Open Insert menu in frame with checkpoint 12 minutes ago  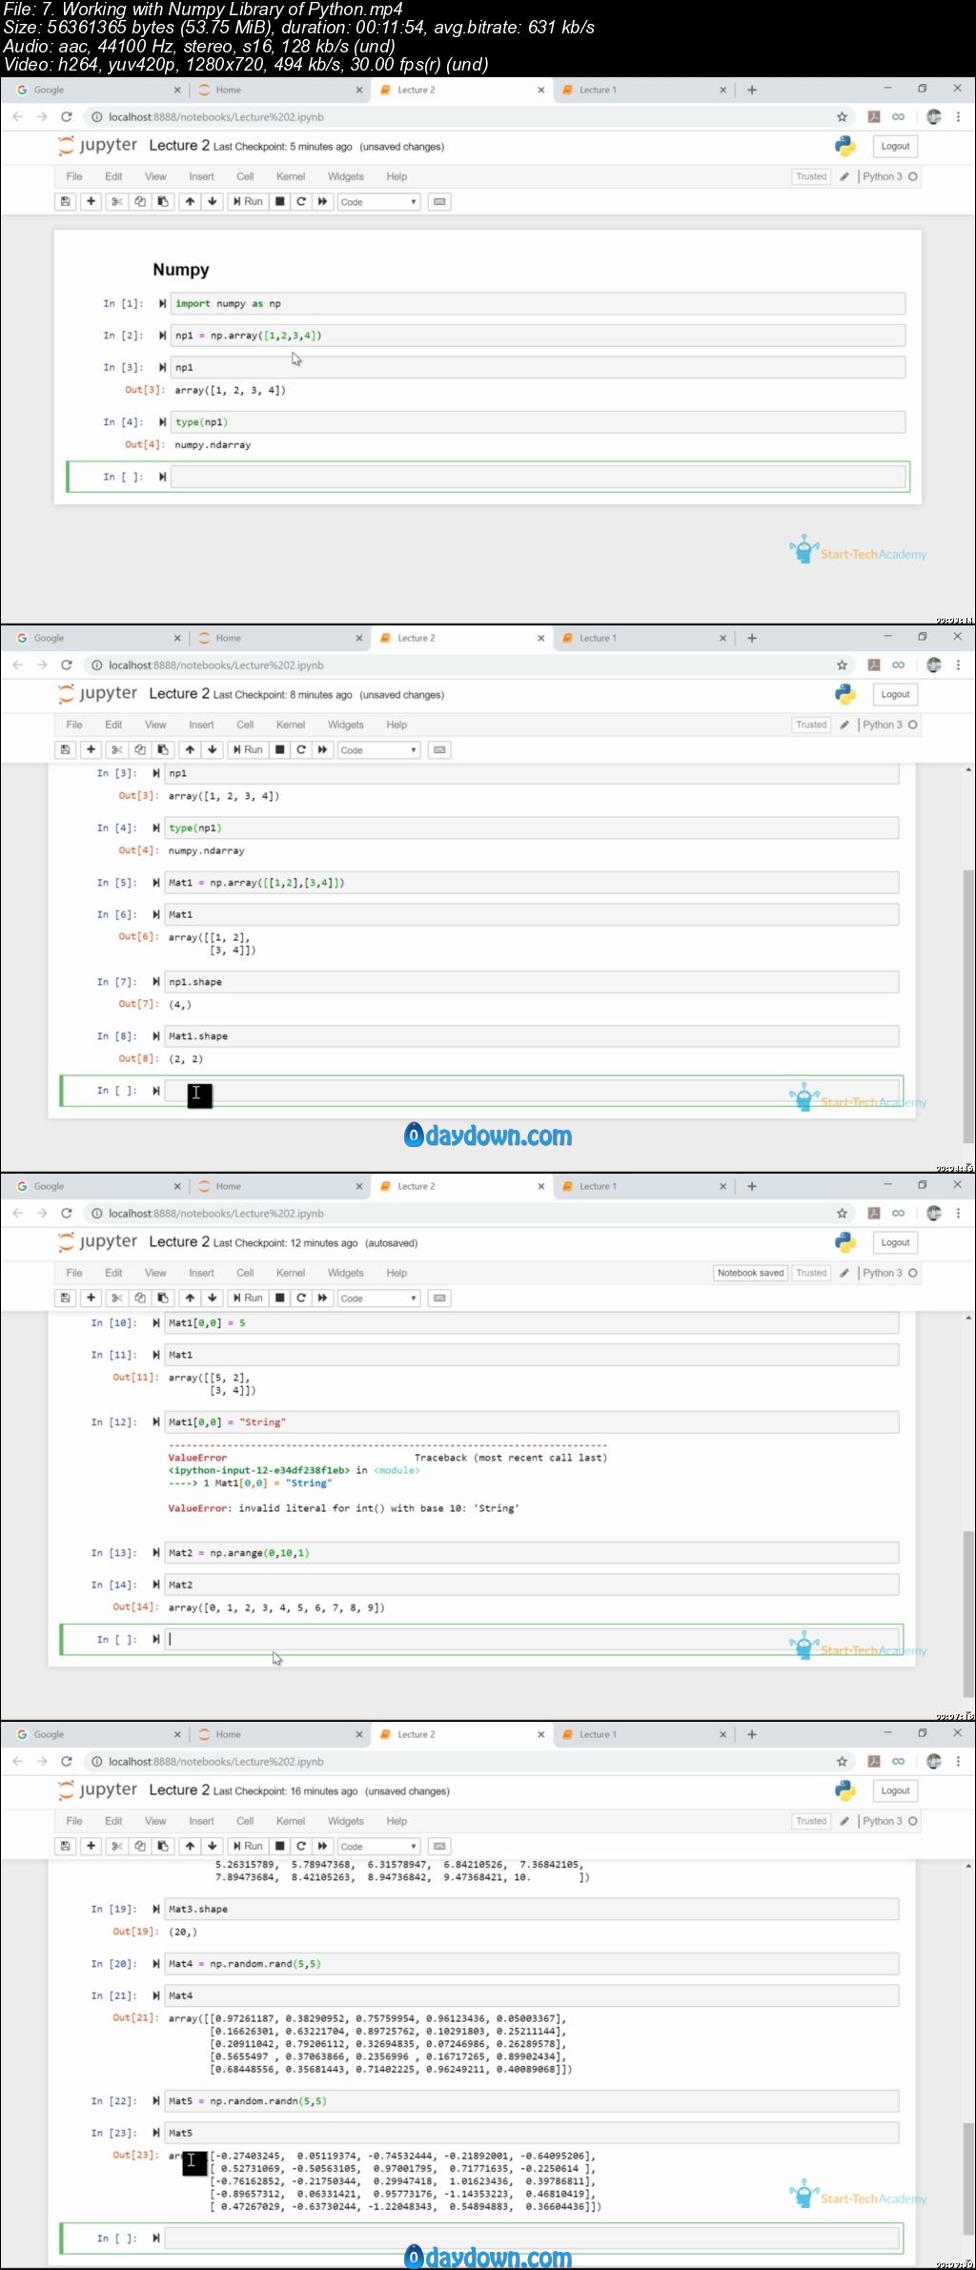[201, 1273]
